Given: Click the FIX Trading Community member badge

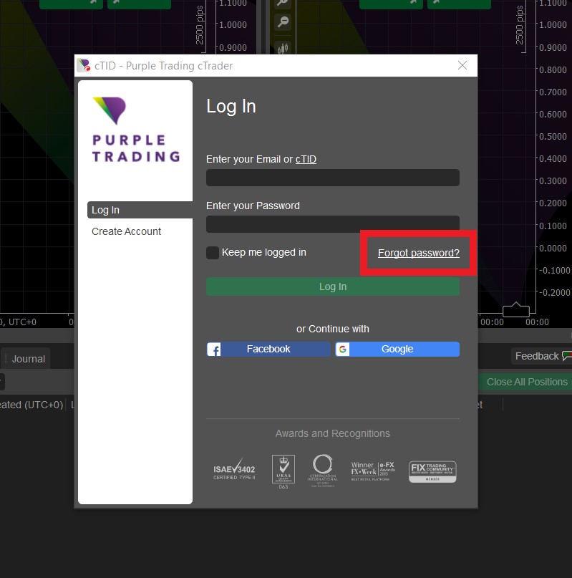Looking at the screenshot, I should (x=432, y=471).
